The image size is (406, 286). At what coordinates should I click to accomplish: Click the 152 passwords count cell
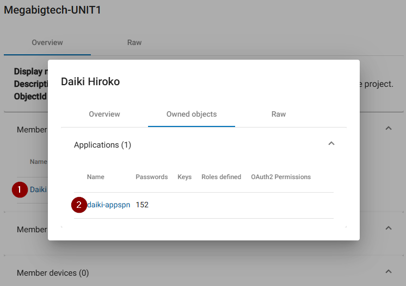[x=142, y=205]
